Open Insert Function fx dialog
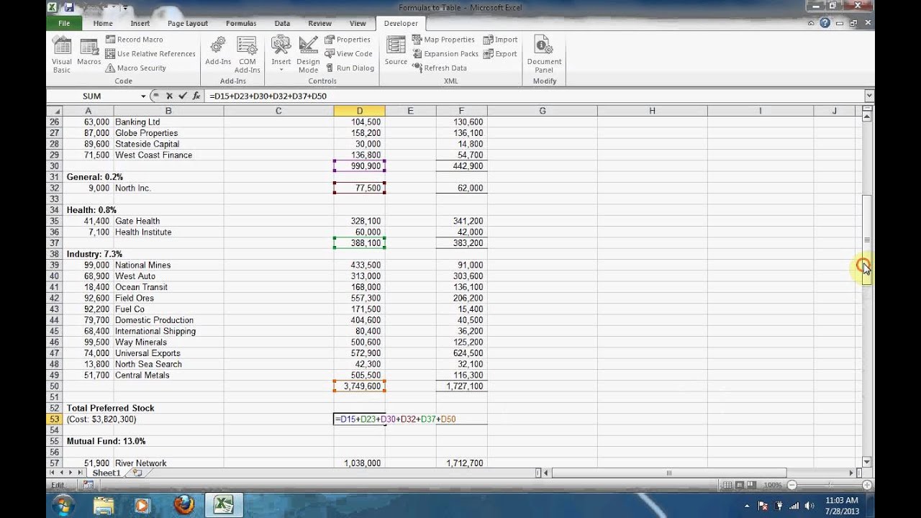The height and width of the screenshot is (518, 921). [196, 96]
